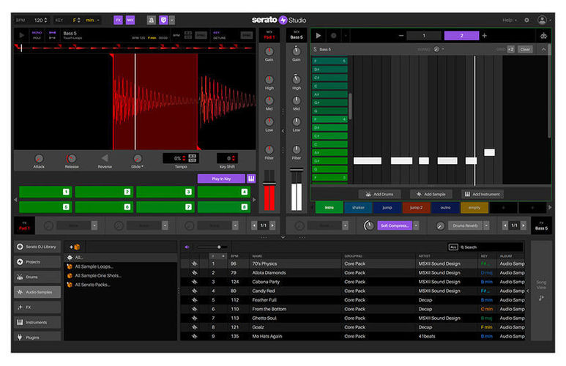The height and width of the screenshot is (366, 566).
Task: Toggle the purple shield master limiter icon
Action: pyautogui.click(x=163, y=20)
